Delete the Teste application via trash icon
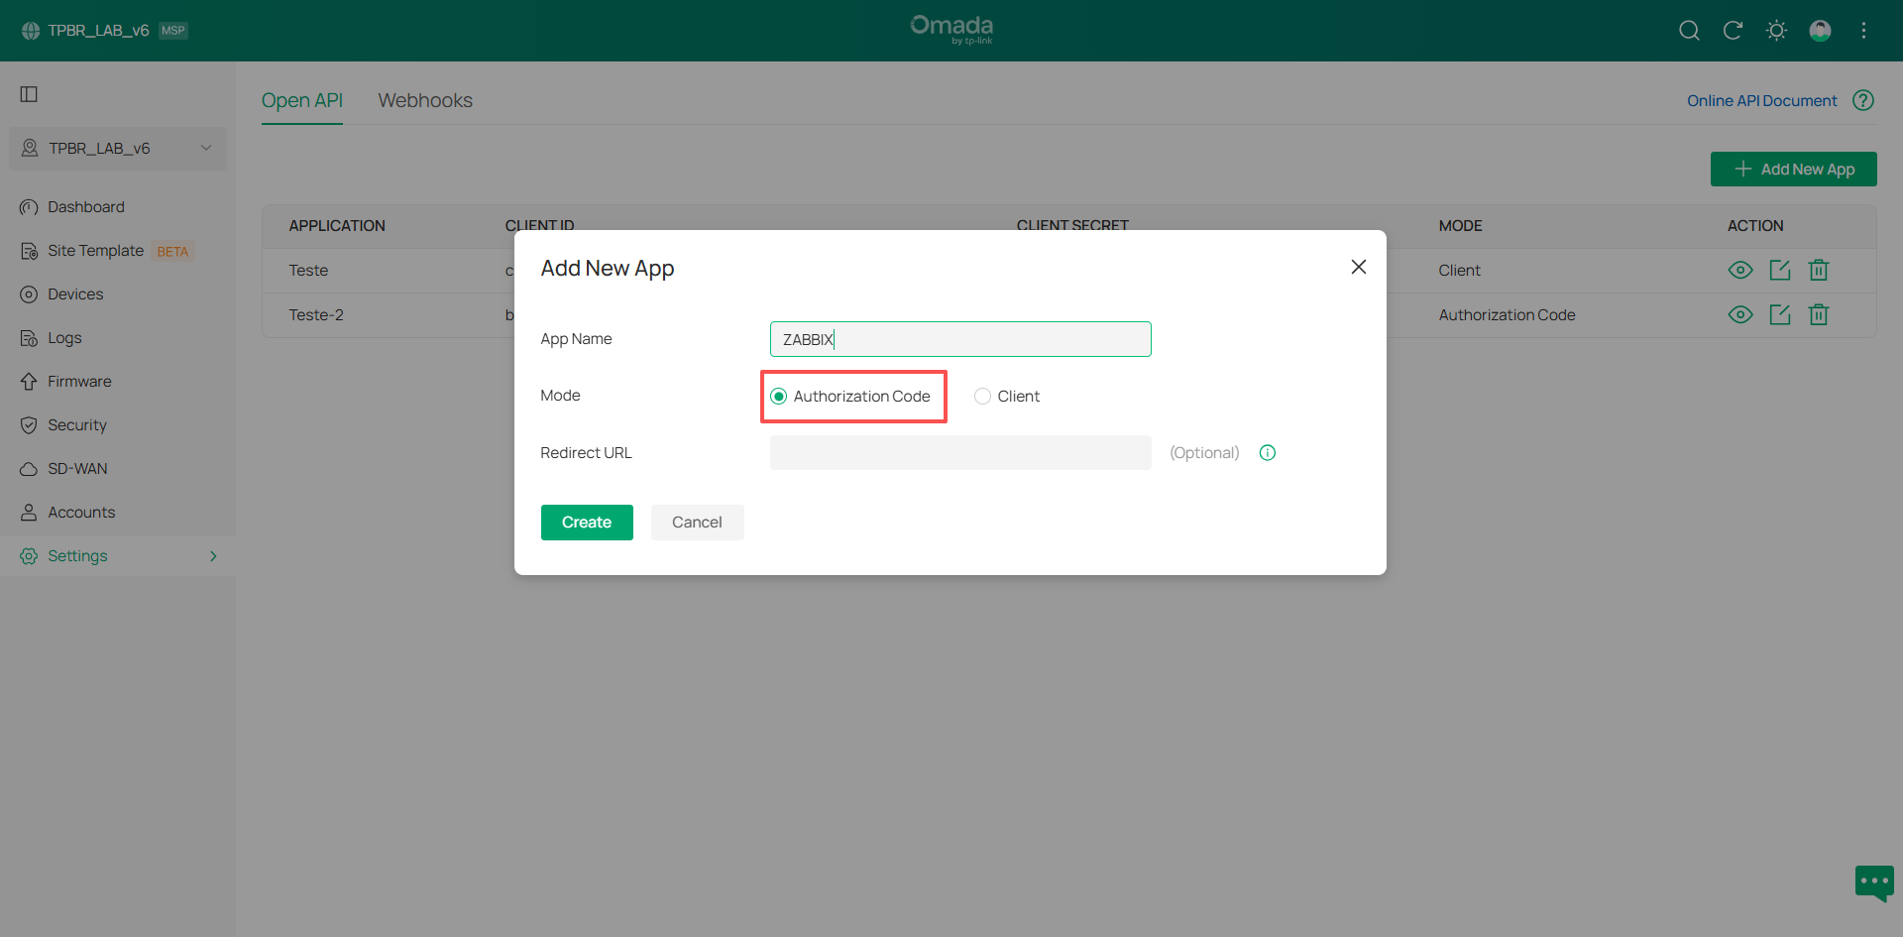 pyautogui.click(x=1818, y=270)
